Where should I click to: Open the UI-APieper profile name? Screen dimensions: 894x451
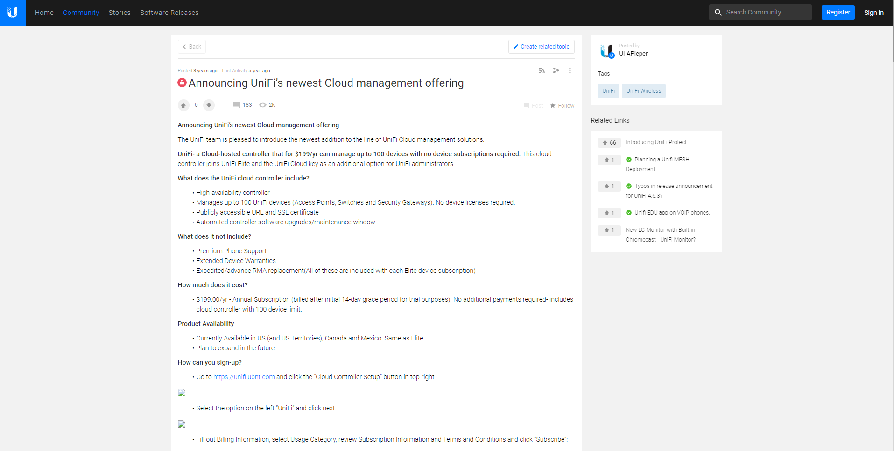(634, 54)
